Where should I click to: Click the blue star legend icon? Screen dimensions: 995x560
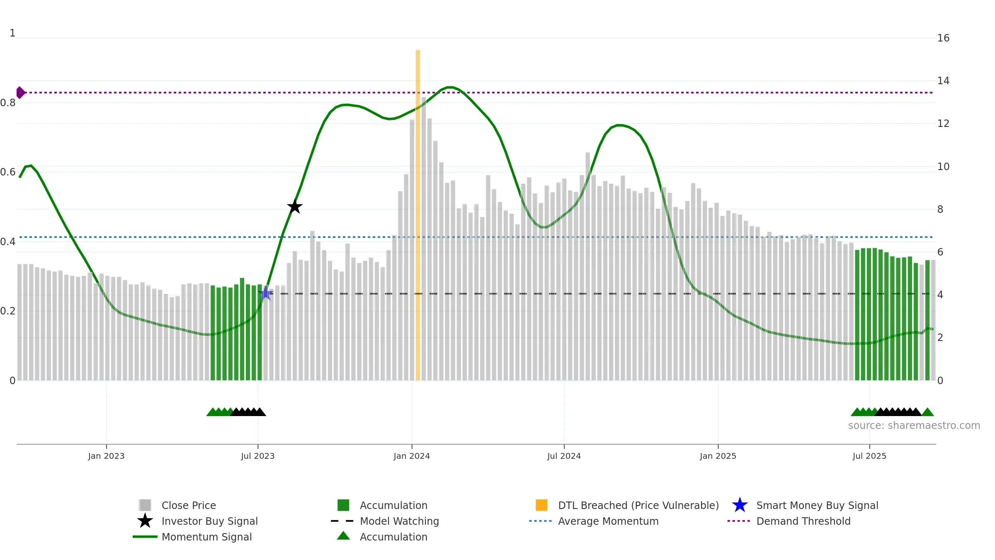pos(740,505)
